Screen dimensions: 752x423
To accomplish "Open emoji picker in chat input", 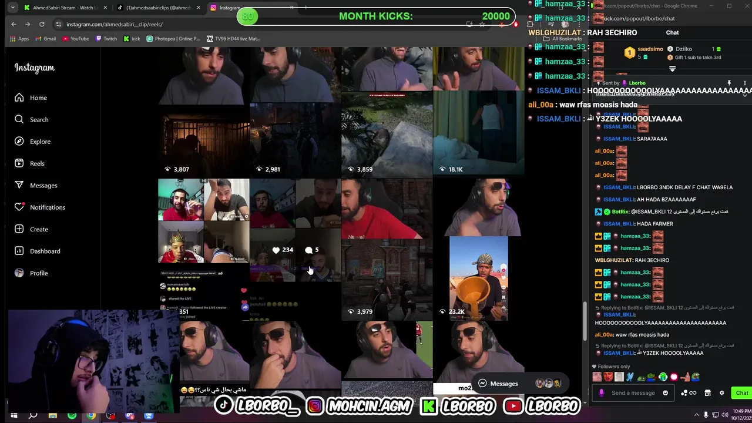I will [x=665, y=393].
